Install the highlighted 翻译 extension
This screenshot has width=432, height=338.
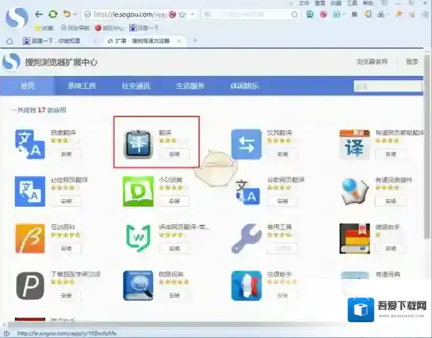tap(174, 154)
